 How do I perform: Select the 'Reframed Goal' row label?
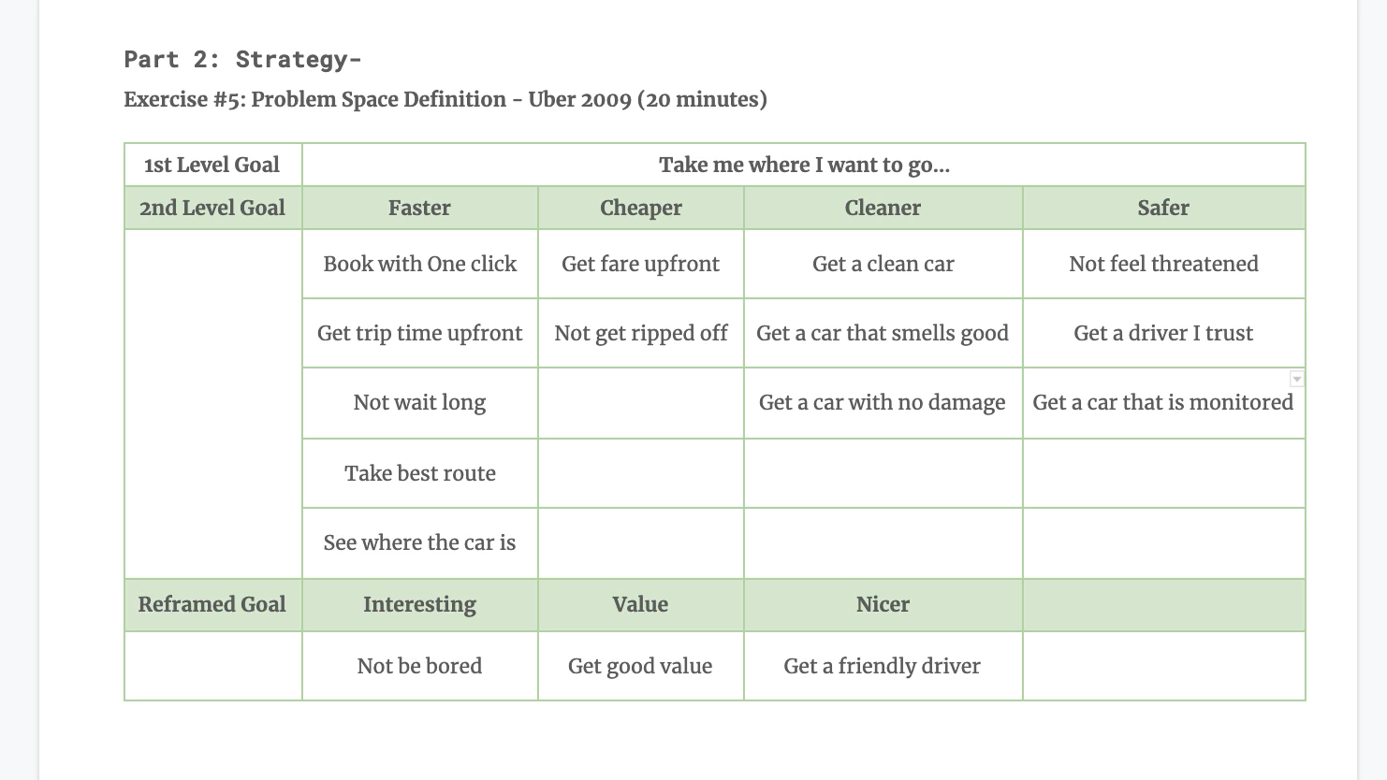(x=213, y=604)
